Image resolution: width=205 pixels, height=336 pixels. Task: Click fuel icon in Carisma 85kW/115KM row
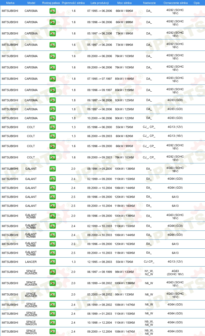[x=52, y=90]
